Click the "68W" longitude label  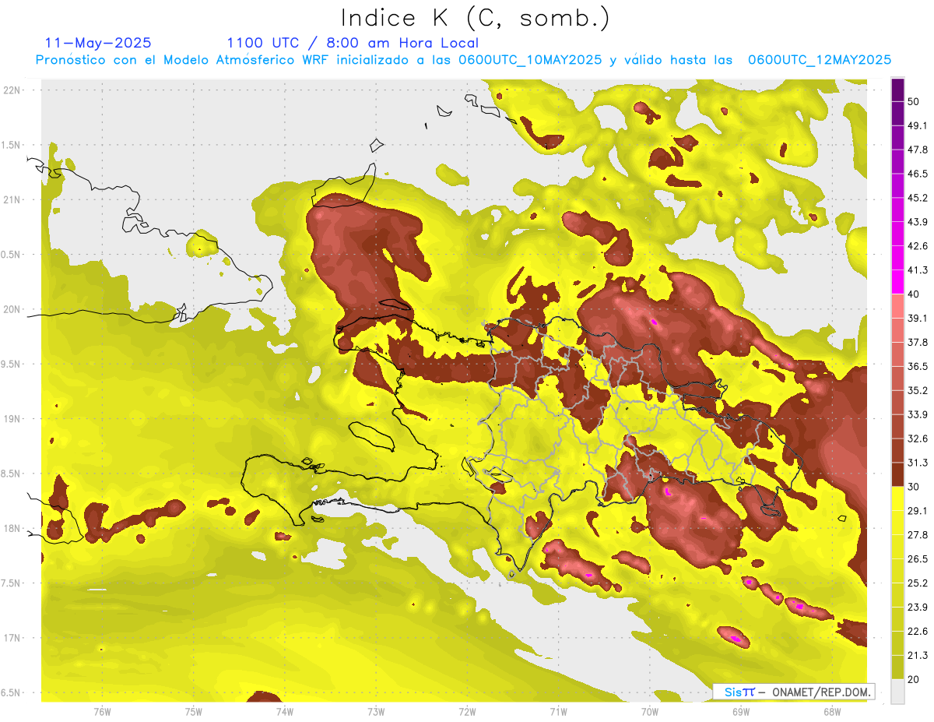832,712
